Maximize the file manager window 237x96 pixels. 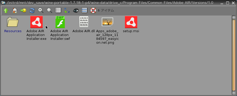click(227, 3)
